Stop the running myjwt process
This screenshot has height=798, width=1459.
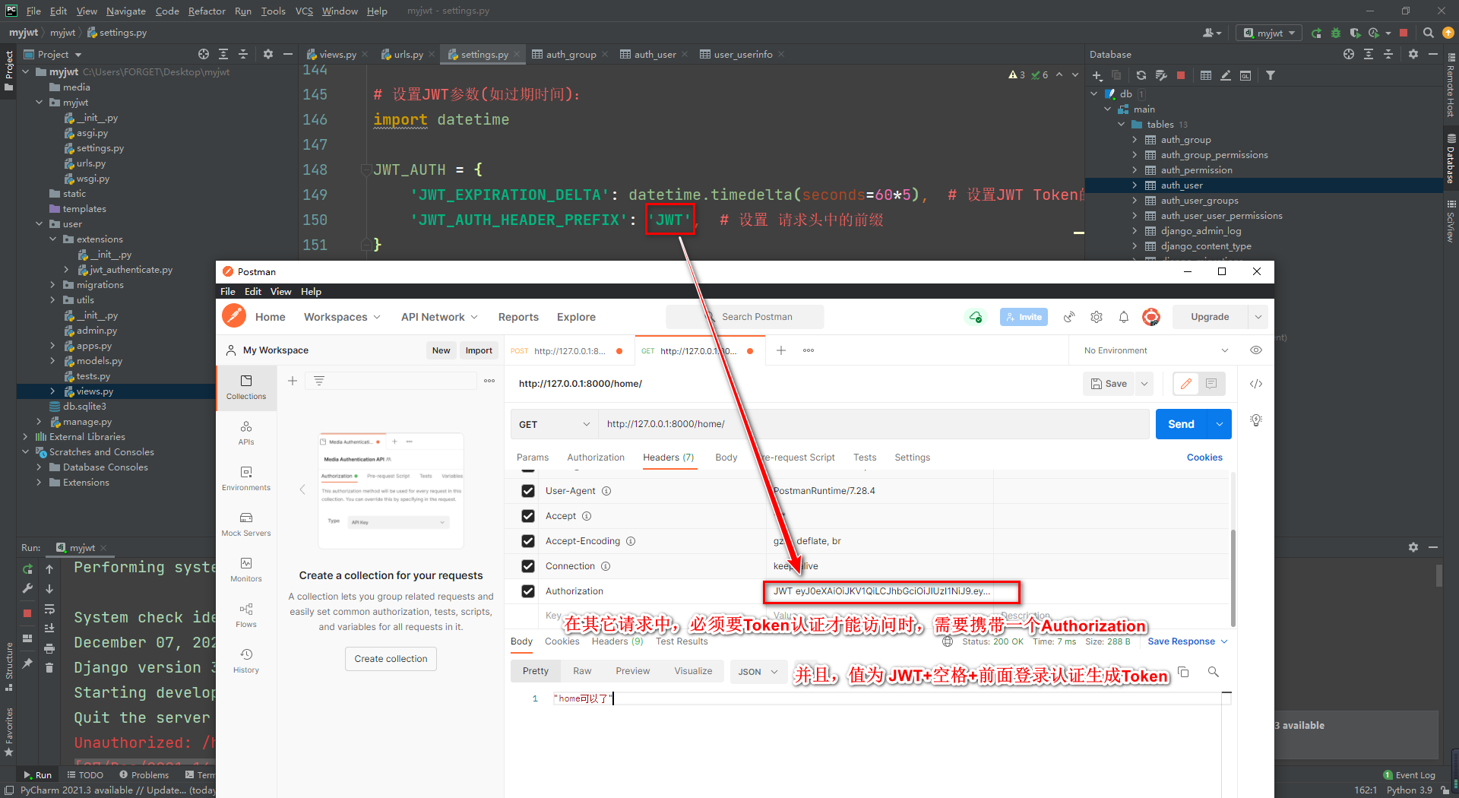[x=27, y=613]
